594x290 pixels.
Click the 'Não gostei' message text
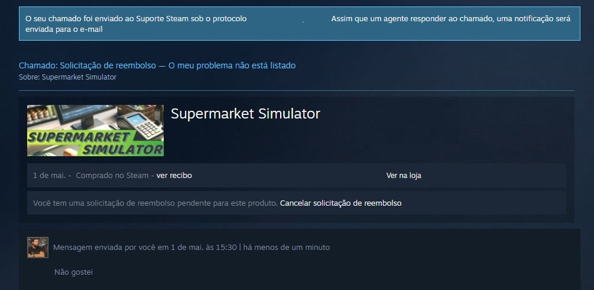pos(73,272)
